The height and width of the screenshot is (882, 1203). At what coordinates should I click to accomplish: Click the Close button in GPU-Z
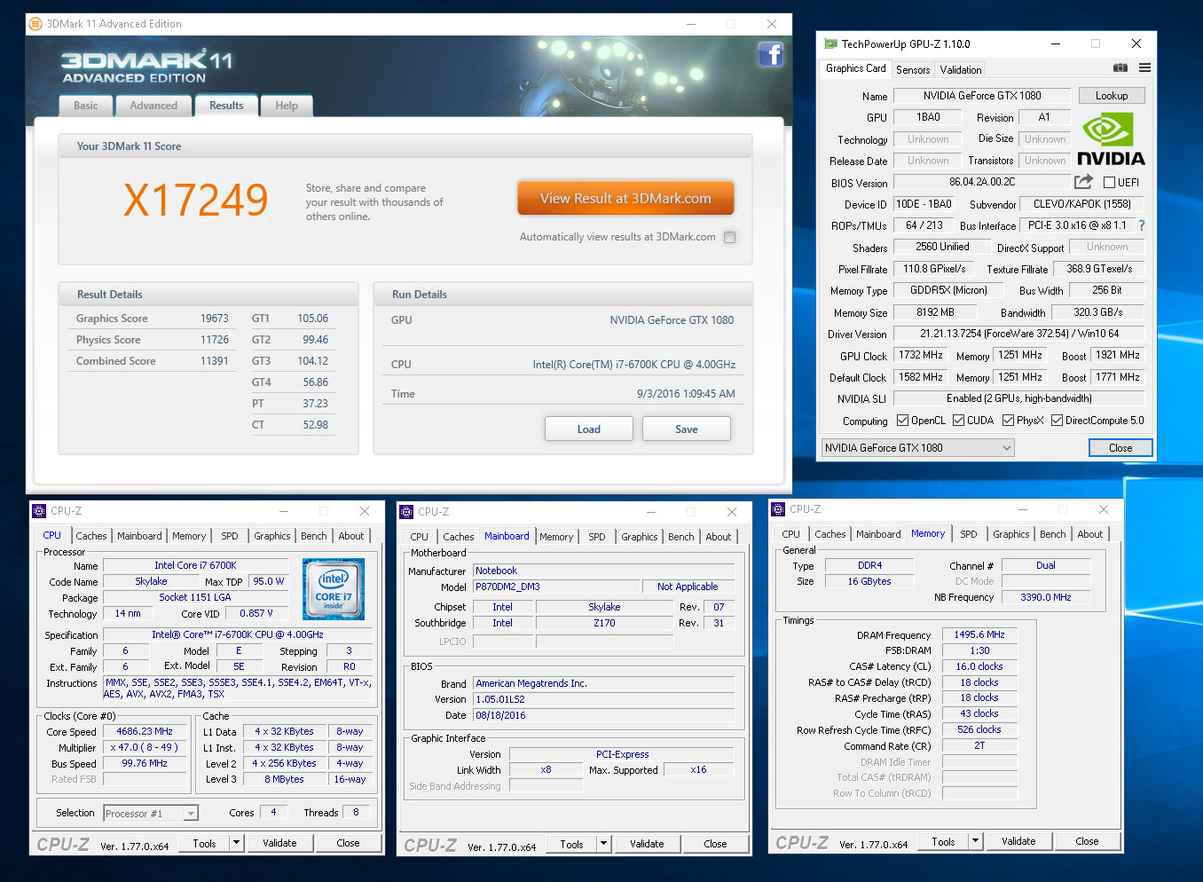click(x=1120, y=448)
